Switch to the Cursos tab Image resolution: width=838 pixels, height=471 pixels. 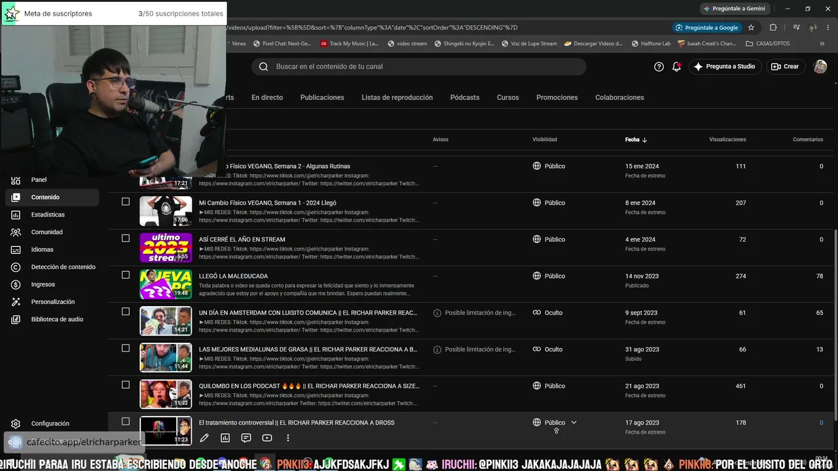508,97
